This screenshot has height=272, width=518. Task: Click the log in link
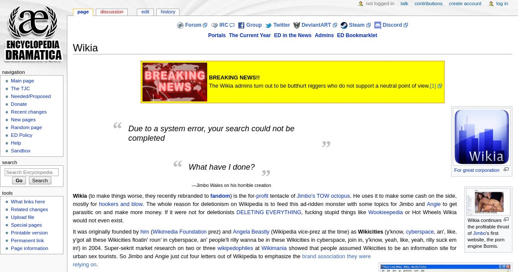(x=502, y=3)
